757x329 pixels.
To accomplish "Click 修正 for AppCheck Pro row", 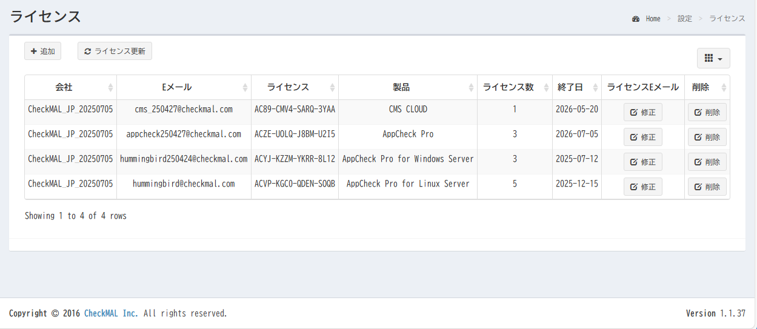I will tap(642, 137).
